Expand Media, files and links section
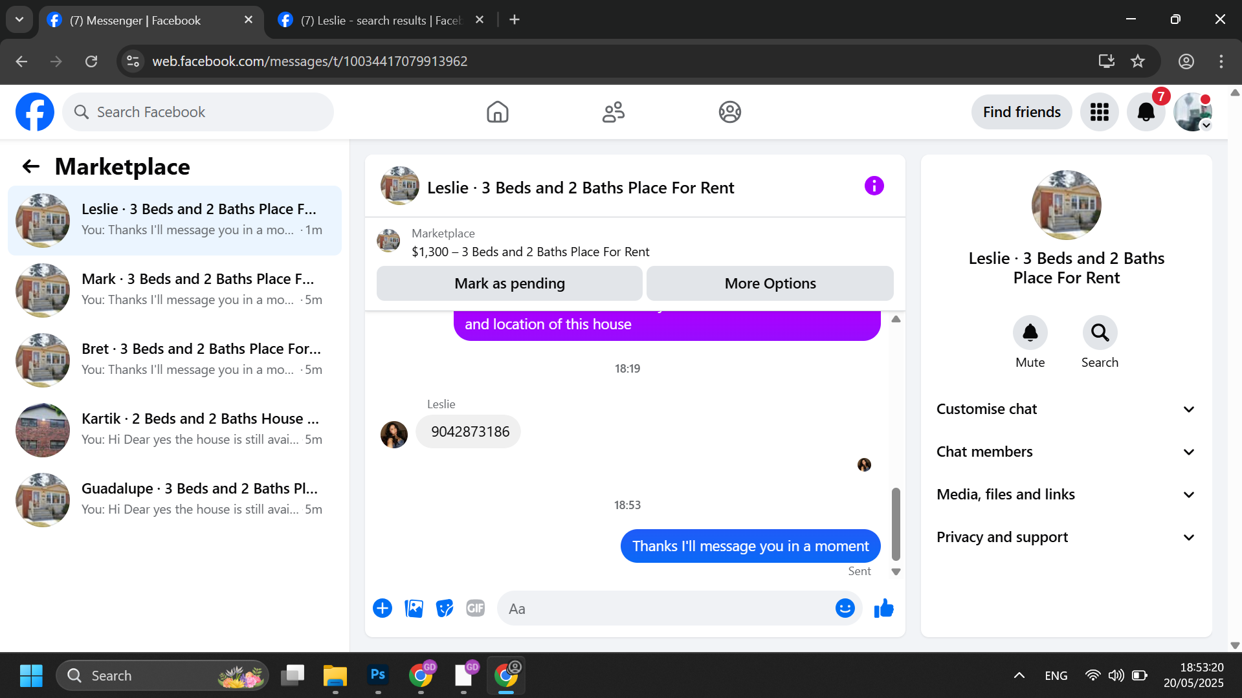 pyautogui.click(x=1066, y=494)
